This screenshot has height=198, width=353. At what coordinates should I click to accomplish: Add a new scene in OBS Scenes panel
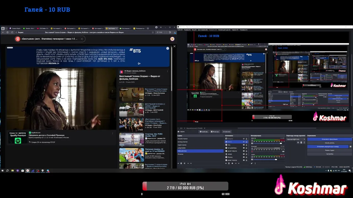[178, 163]
